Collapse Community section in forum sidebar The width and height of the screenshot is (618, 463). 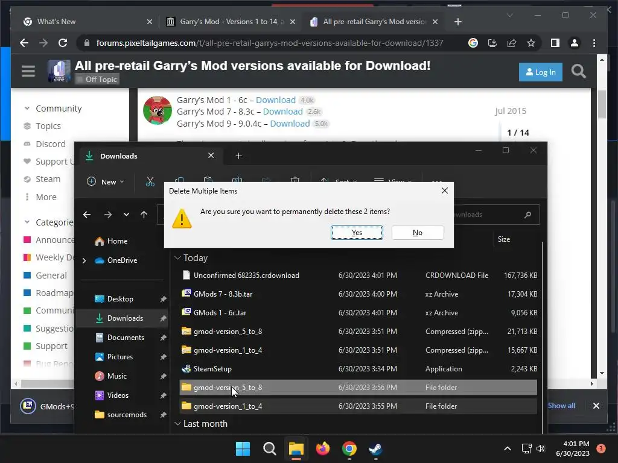pos(27,109)
